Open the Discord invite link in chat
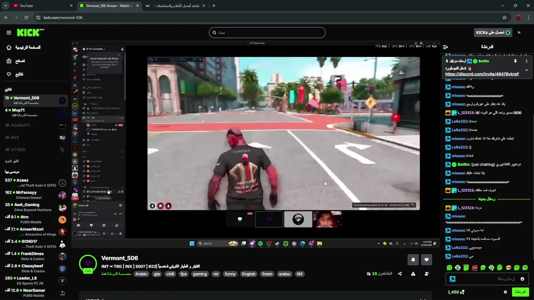This screenshot has width=534, height=300. pyautogui.click(x=482, y=74)
